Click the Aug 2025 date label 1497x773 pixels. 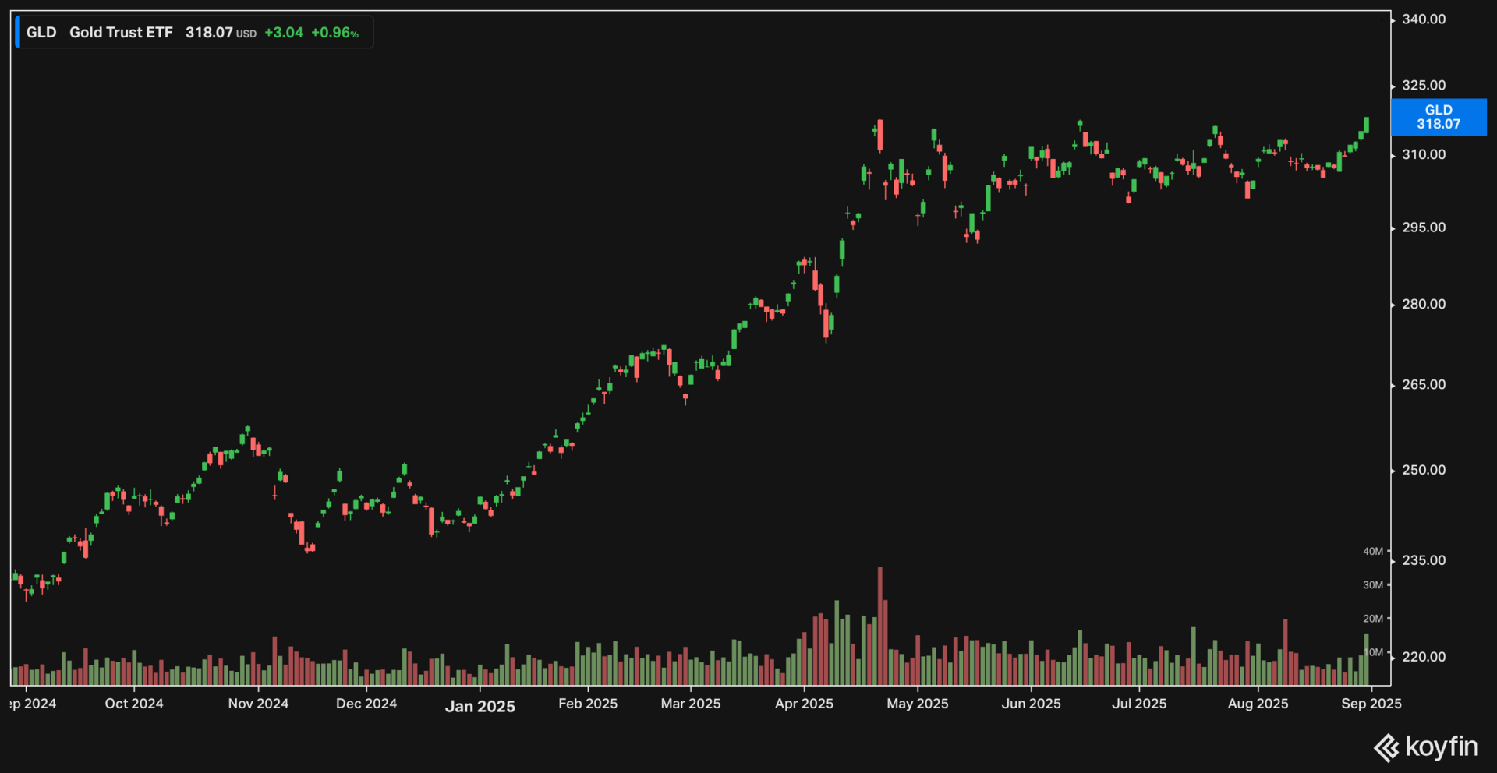(x=1258, y=704)
